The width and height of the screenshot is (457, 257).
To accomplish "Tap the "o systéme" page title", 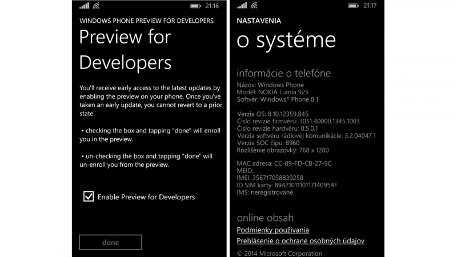I will (x=286, y=40).
